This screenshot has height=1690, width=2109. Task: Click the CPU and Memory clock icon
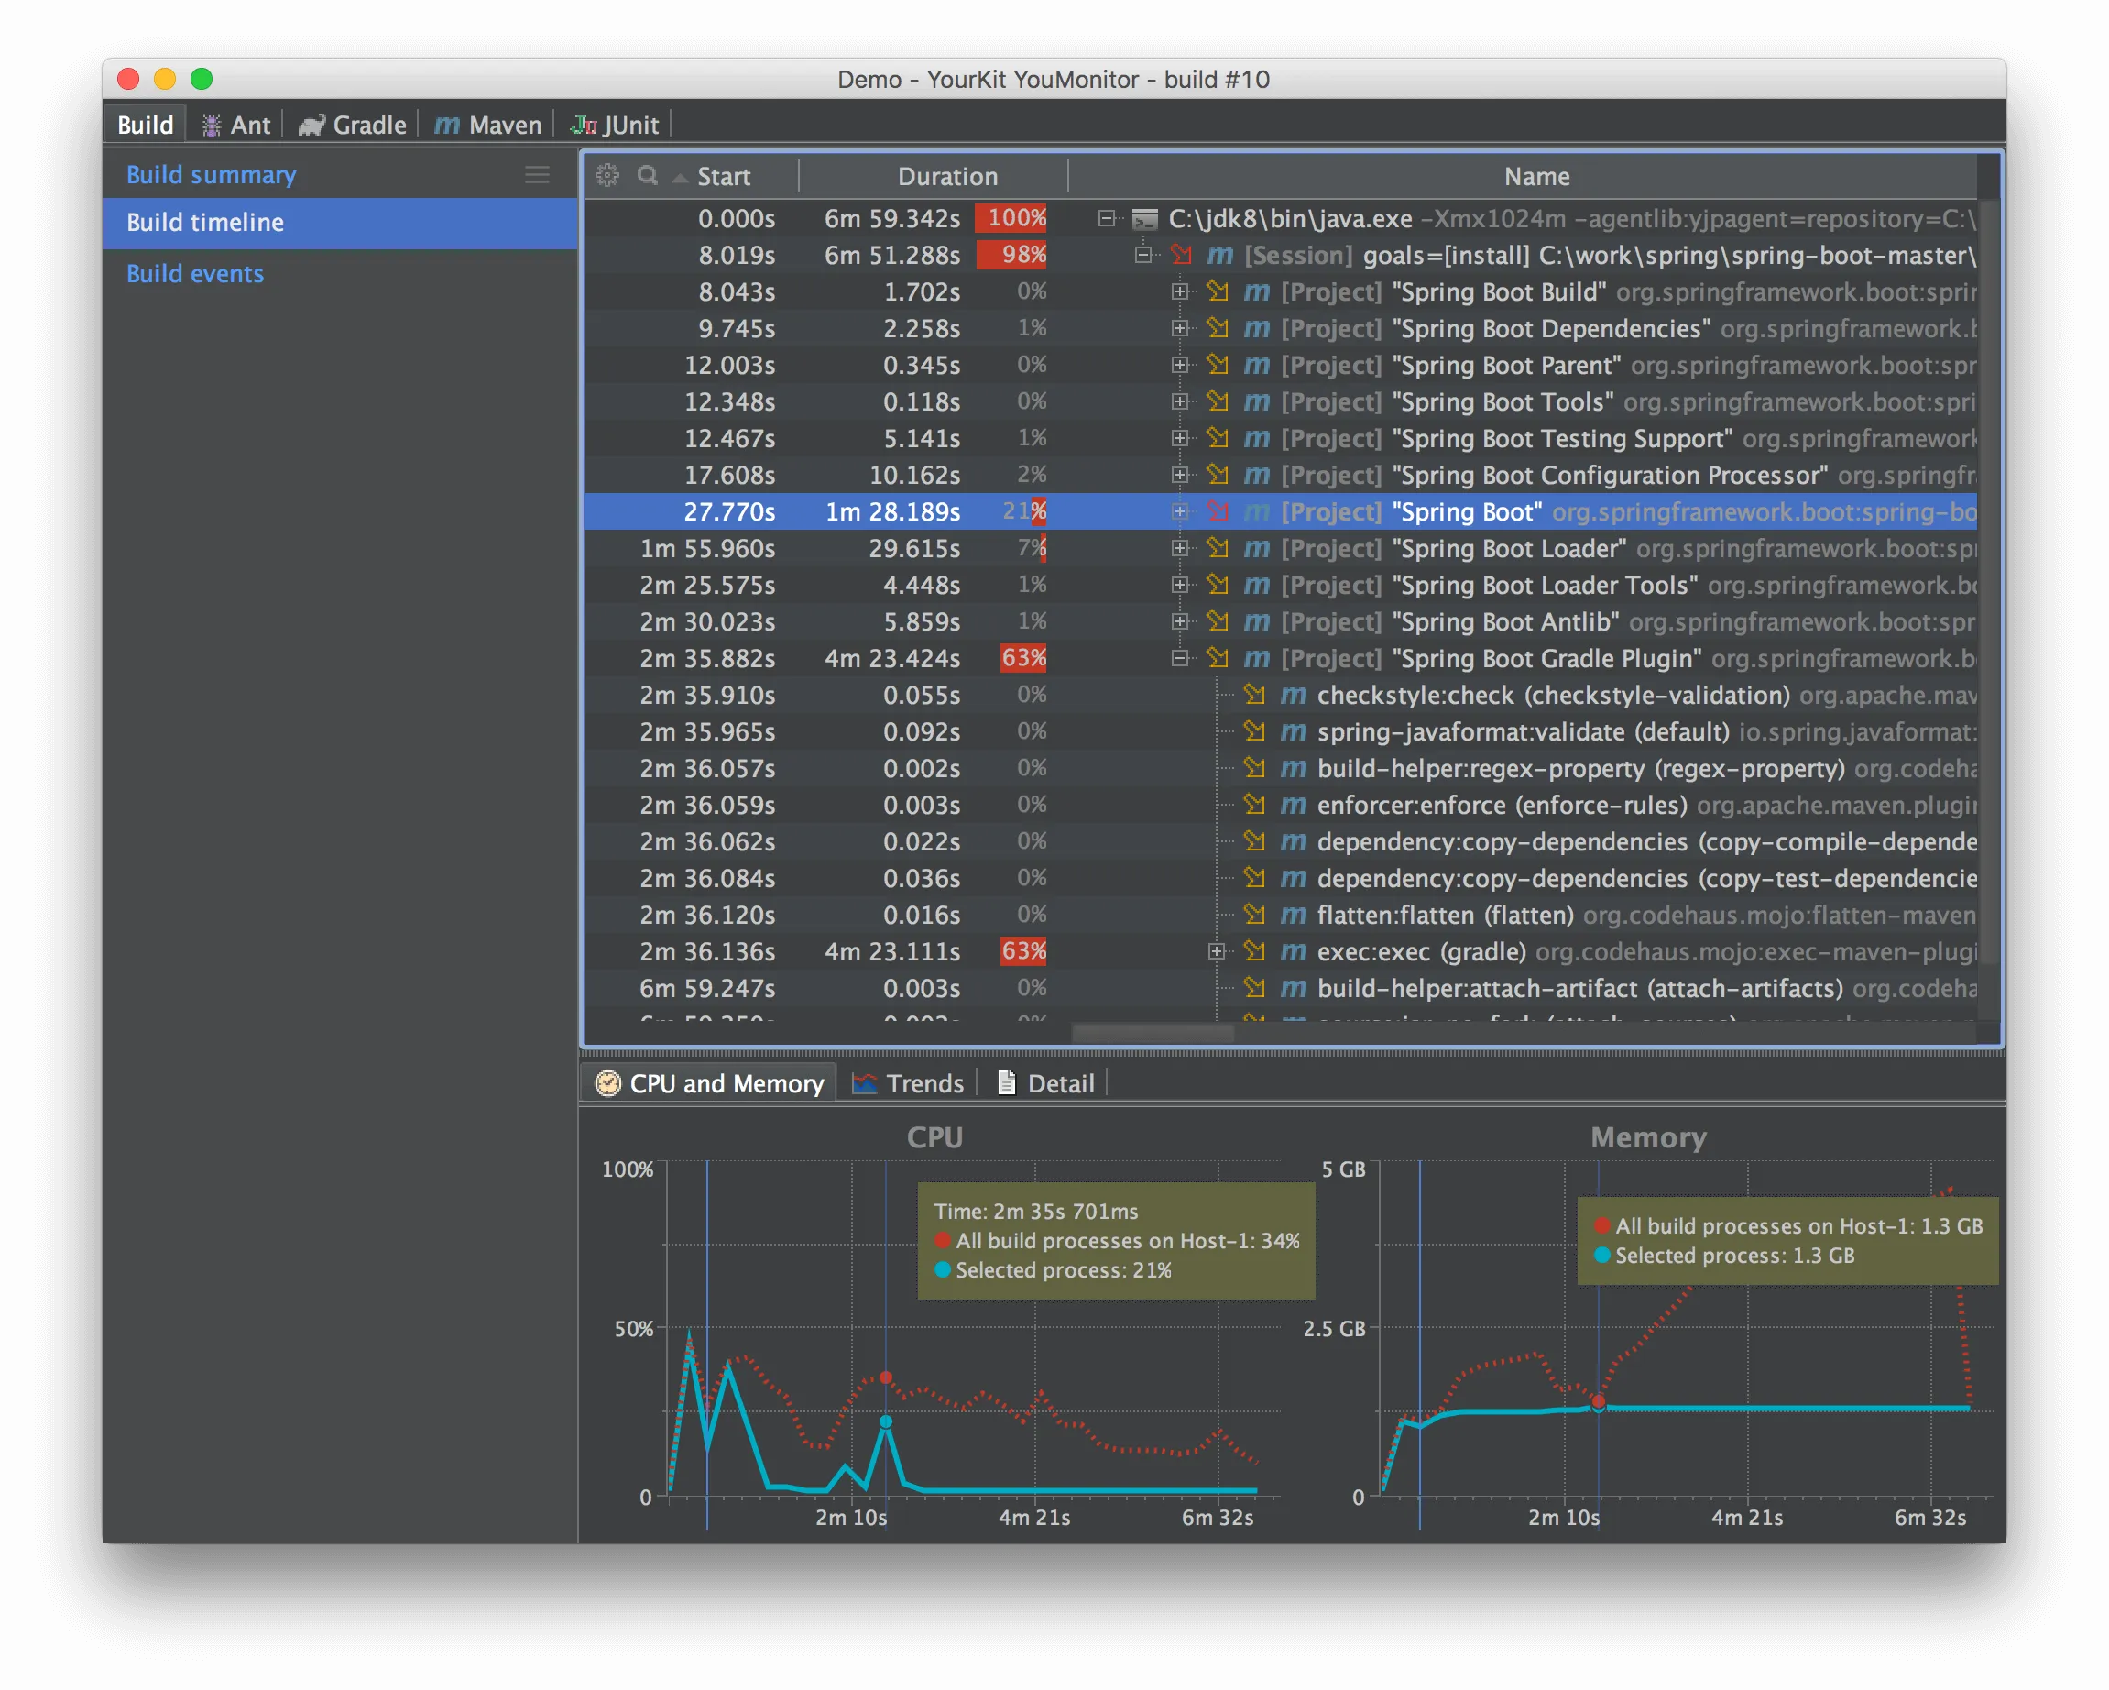click(608, 1083)
